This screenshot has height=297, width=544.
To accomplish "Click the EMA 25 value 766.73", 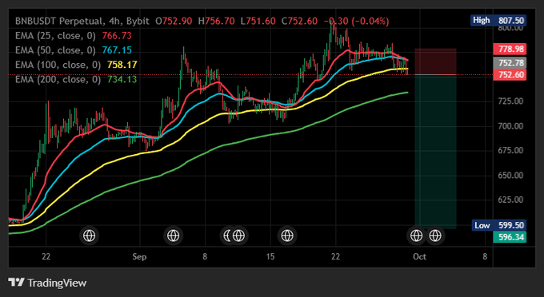I will click(117, 36).
